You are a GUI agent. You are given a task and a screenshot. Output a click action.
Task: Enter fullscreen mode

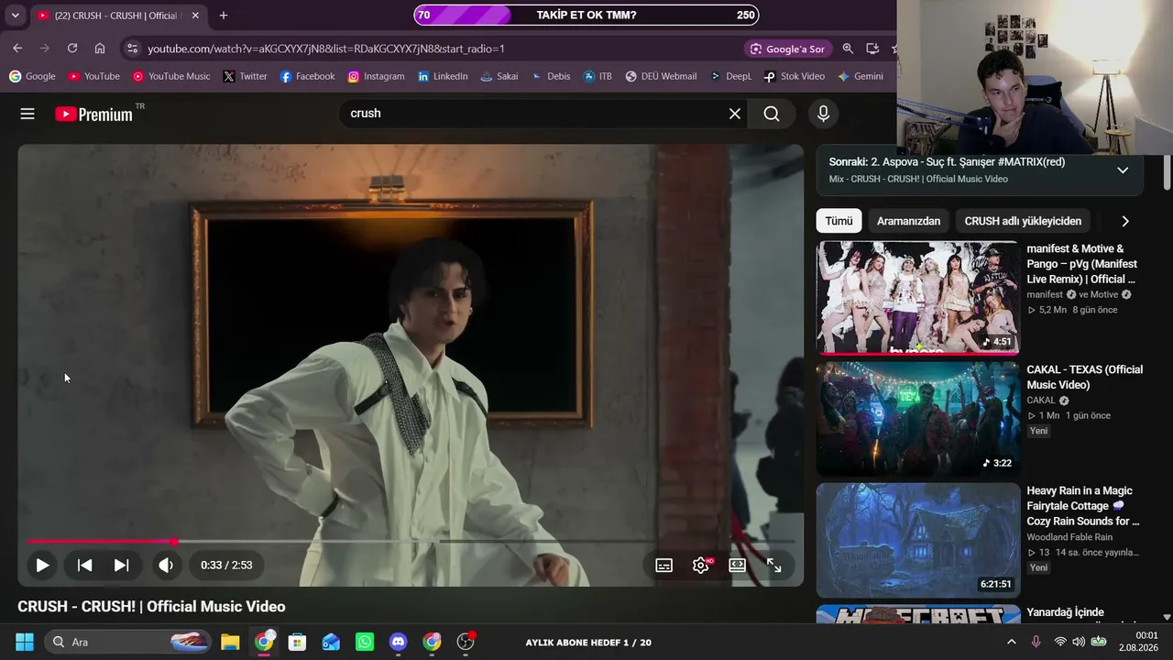pos(774,566)
